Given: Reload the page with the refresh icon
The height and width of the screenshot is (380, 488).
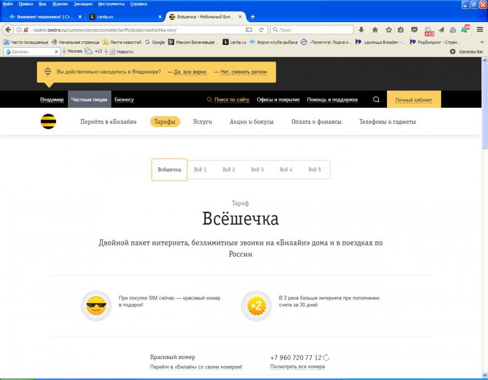Looking at the screenshot, I should (x=262, y=30).
